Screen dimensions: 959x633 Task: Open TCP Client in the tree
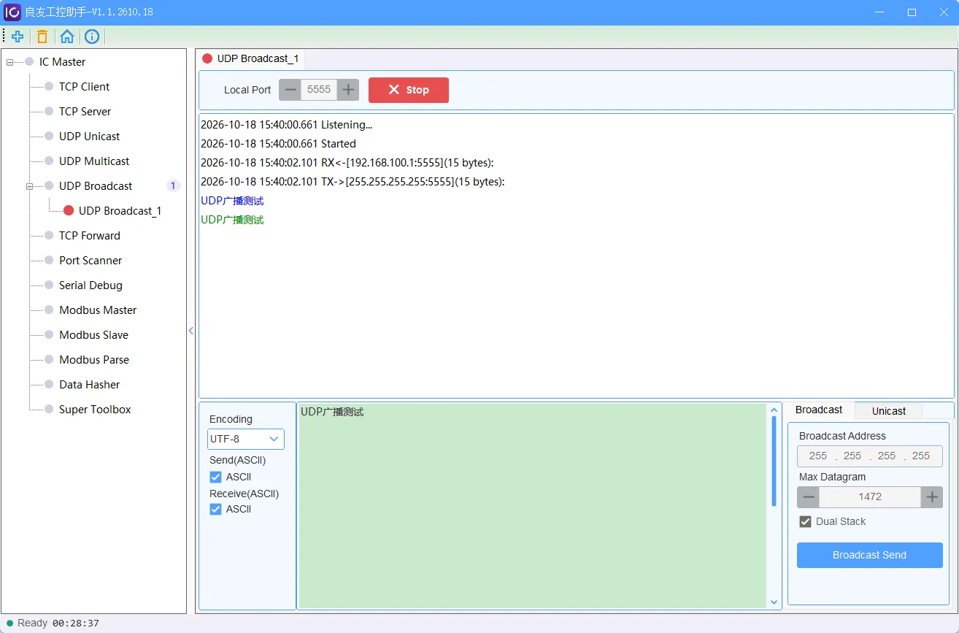pos(84,86)
